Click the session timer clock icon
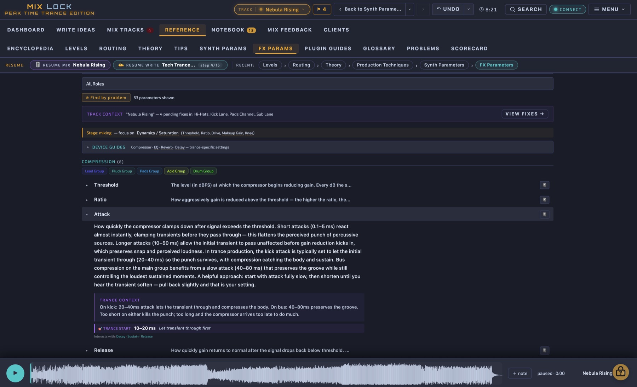This screenshot has height=387, width=637. pyautogui.click(x=481, y=10)
